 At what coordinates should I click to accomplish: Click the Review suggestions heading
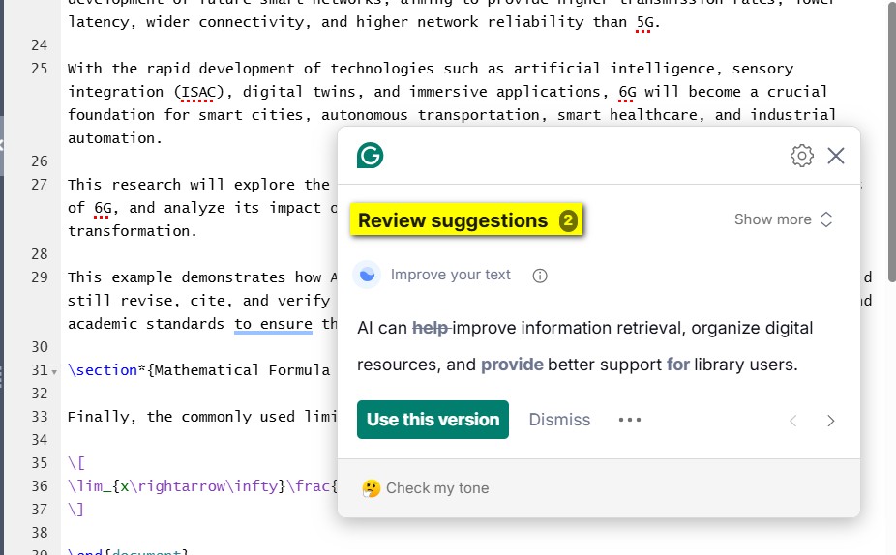453,220
